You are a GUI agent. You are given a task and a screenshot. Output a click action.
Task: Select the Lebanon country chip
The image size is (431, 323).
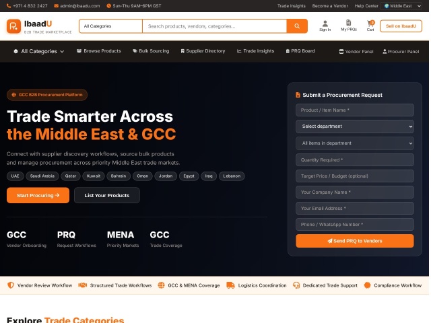[x=232, y=176]
